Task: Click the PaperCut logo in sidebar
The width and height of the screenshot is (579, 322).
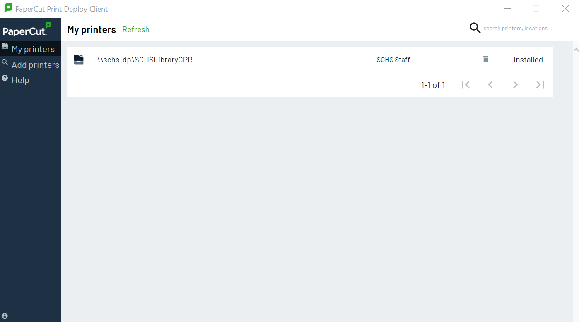Action: [27, 29]
